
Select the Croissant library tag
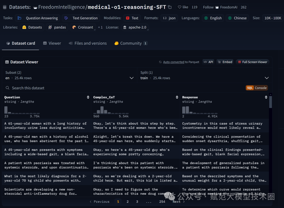[83, 27]
